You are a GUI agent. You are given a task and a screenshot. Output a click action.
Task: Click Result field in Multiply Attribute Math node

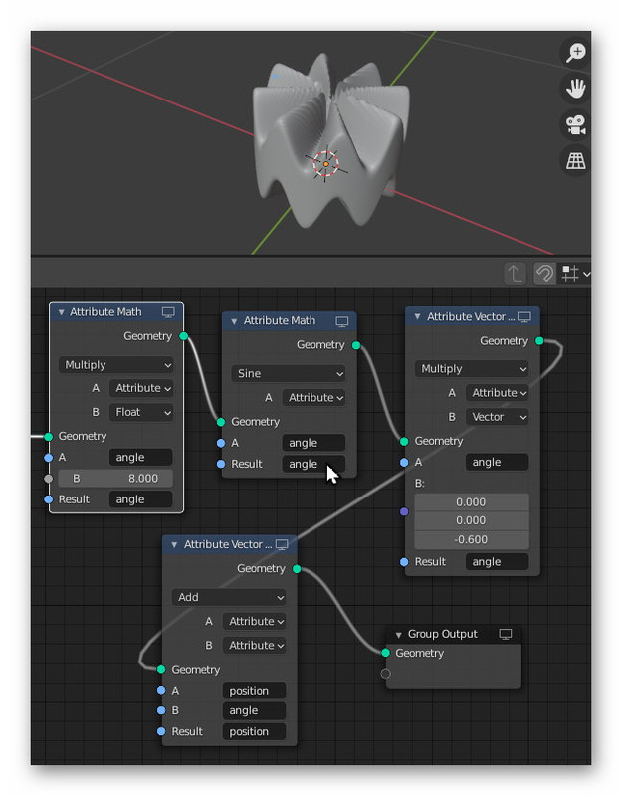(141, 499)
